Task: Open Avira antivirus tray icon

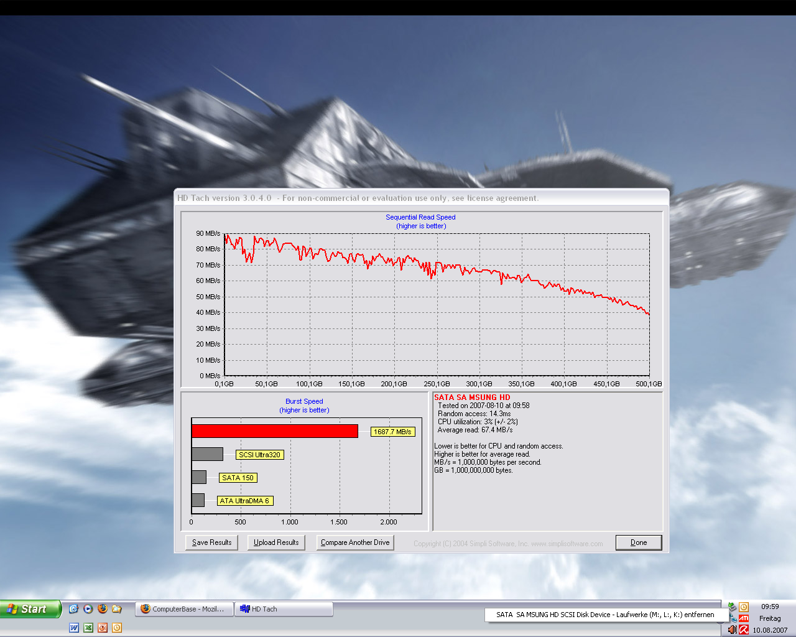Action: [x=744, y=630]
